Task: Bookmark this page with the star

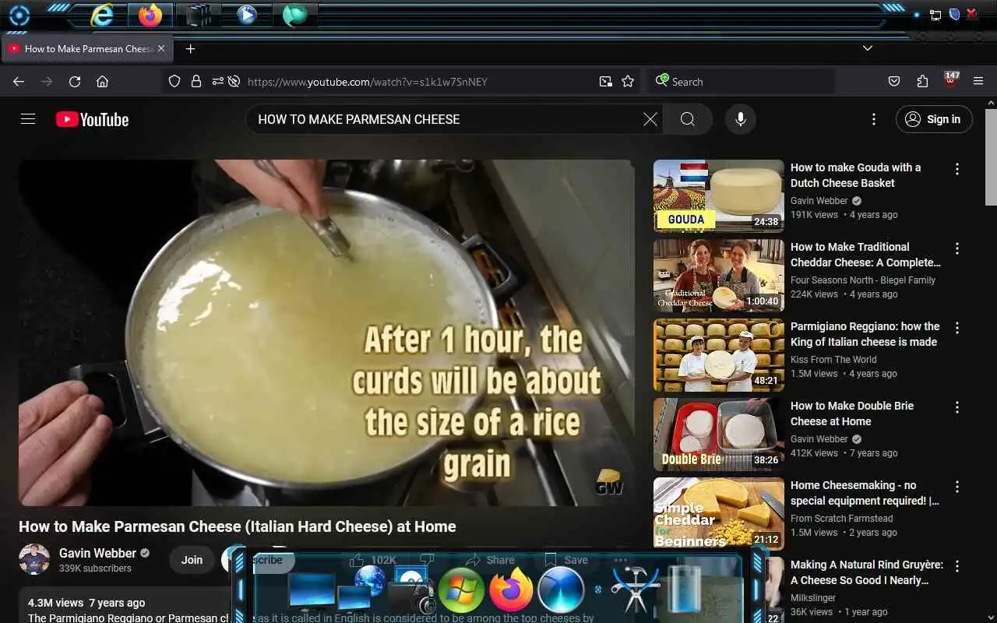Action: (x=628, y=82)
